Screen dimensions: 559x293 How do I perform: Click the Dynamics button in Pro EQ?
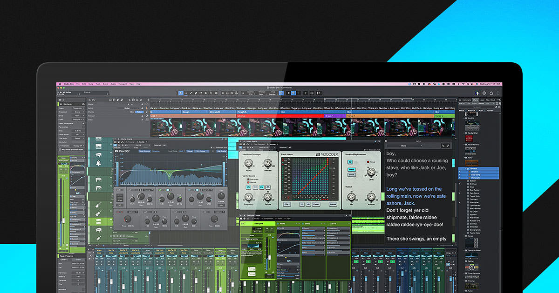tap(156, 151)
